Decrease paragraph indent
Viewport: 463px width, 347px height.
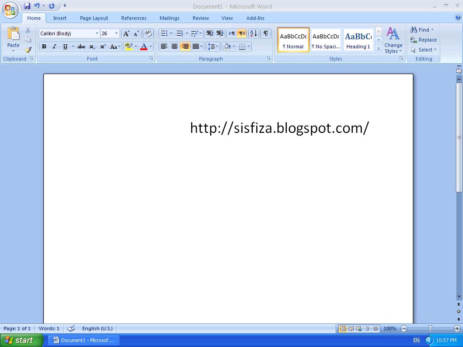tap(210, 33)
